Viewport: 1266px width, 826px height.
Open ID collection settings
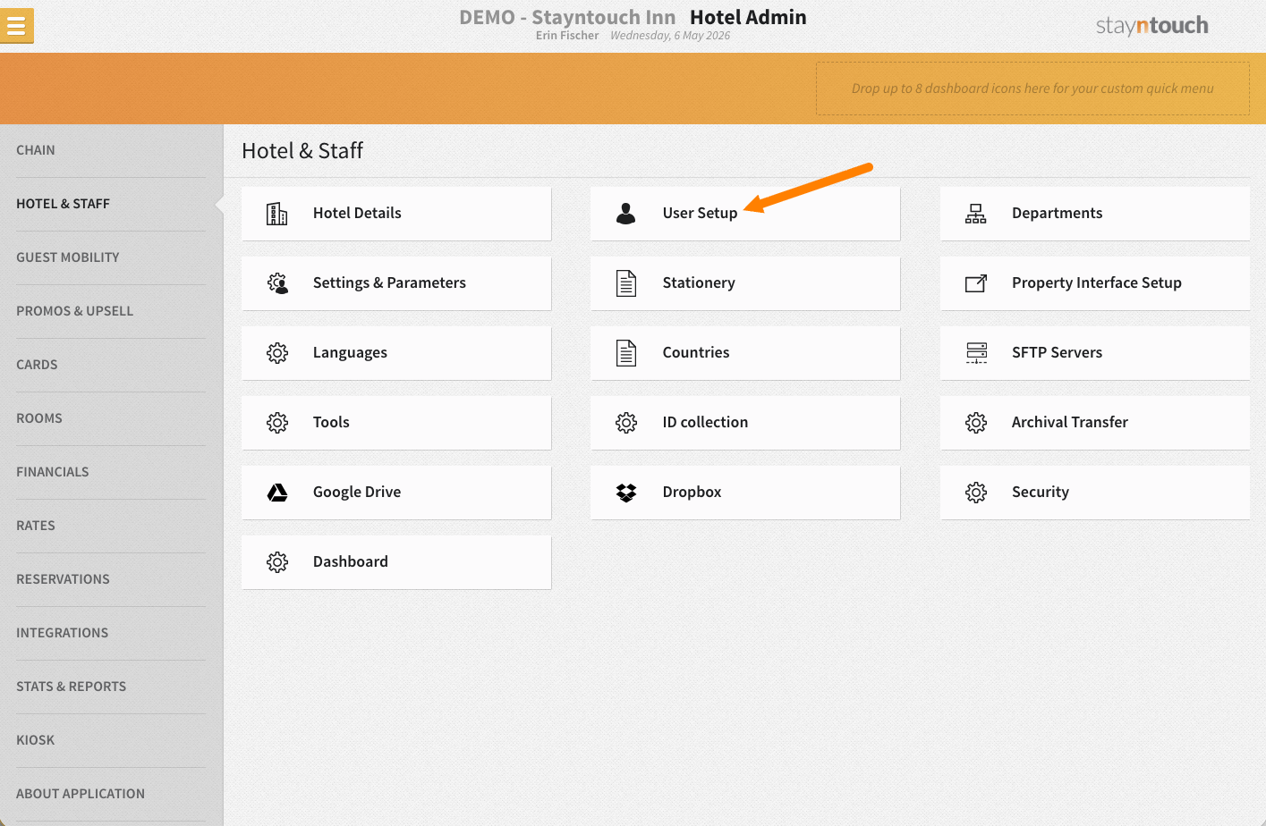tap(745, 423)
